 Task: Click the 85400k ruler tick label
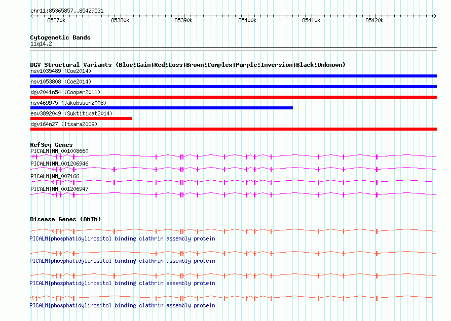point(247,20)
